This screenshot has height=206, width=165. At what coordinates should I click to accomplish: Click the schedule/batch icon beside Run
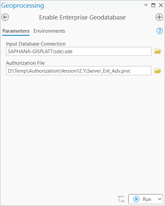pyautogui.click(x=121, y=199)
